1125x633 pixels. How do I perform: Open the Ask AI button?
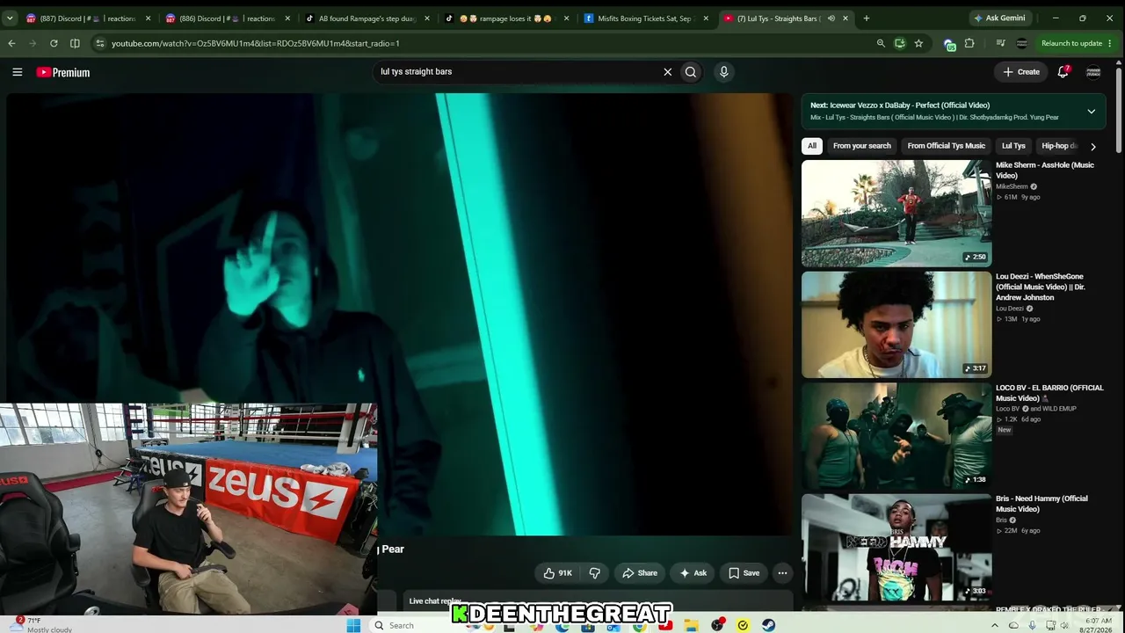[x=693, y=573]
